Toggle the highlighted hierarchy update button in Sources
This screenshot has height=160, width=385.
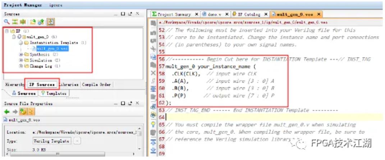(51, 22)
